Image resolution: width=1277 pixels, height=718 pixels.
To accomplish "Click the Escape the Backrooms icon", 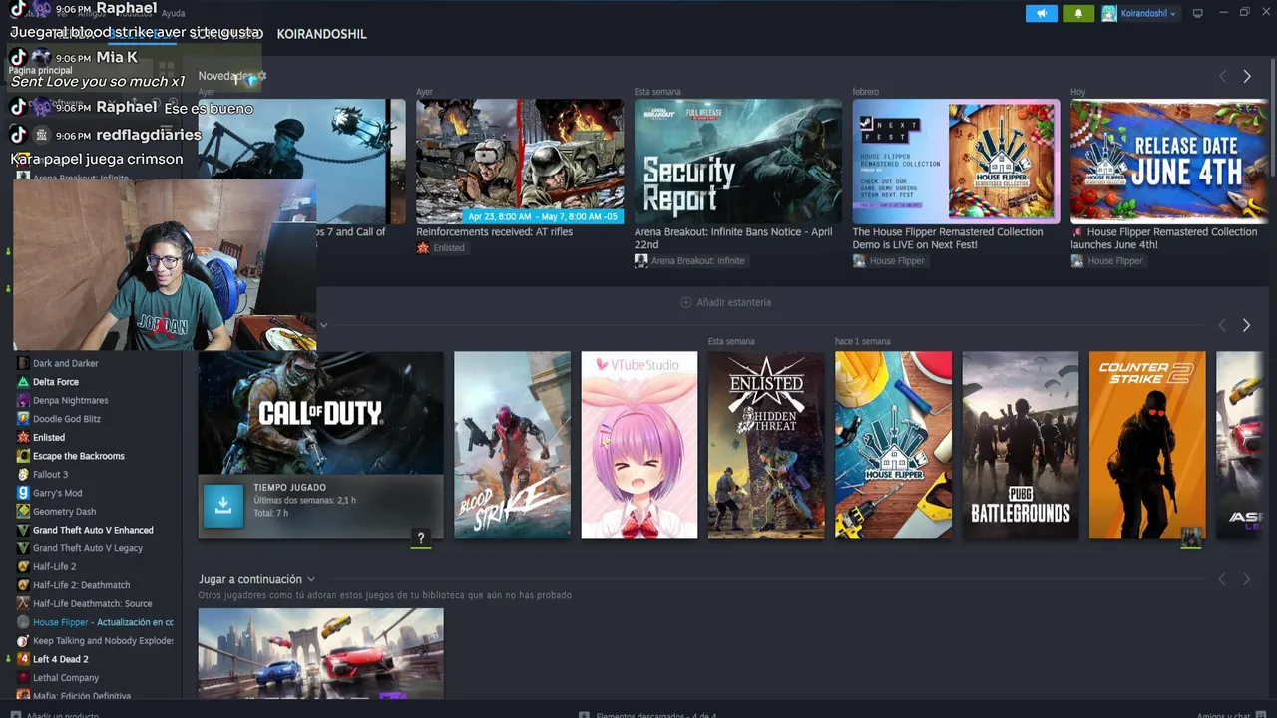I will pos(23,456).
